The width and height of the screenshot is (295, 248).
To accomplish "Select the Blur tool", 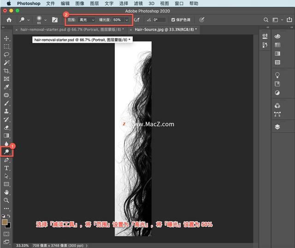I will click(x=6, y=143).
